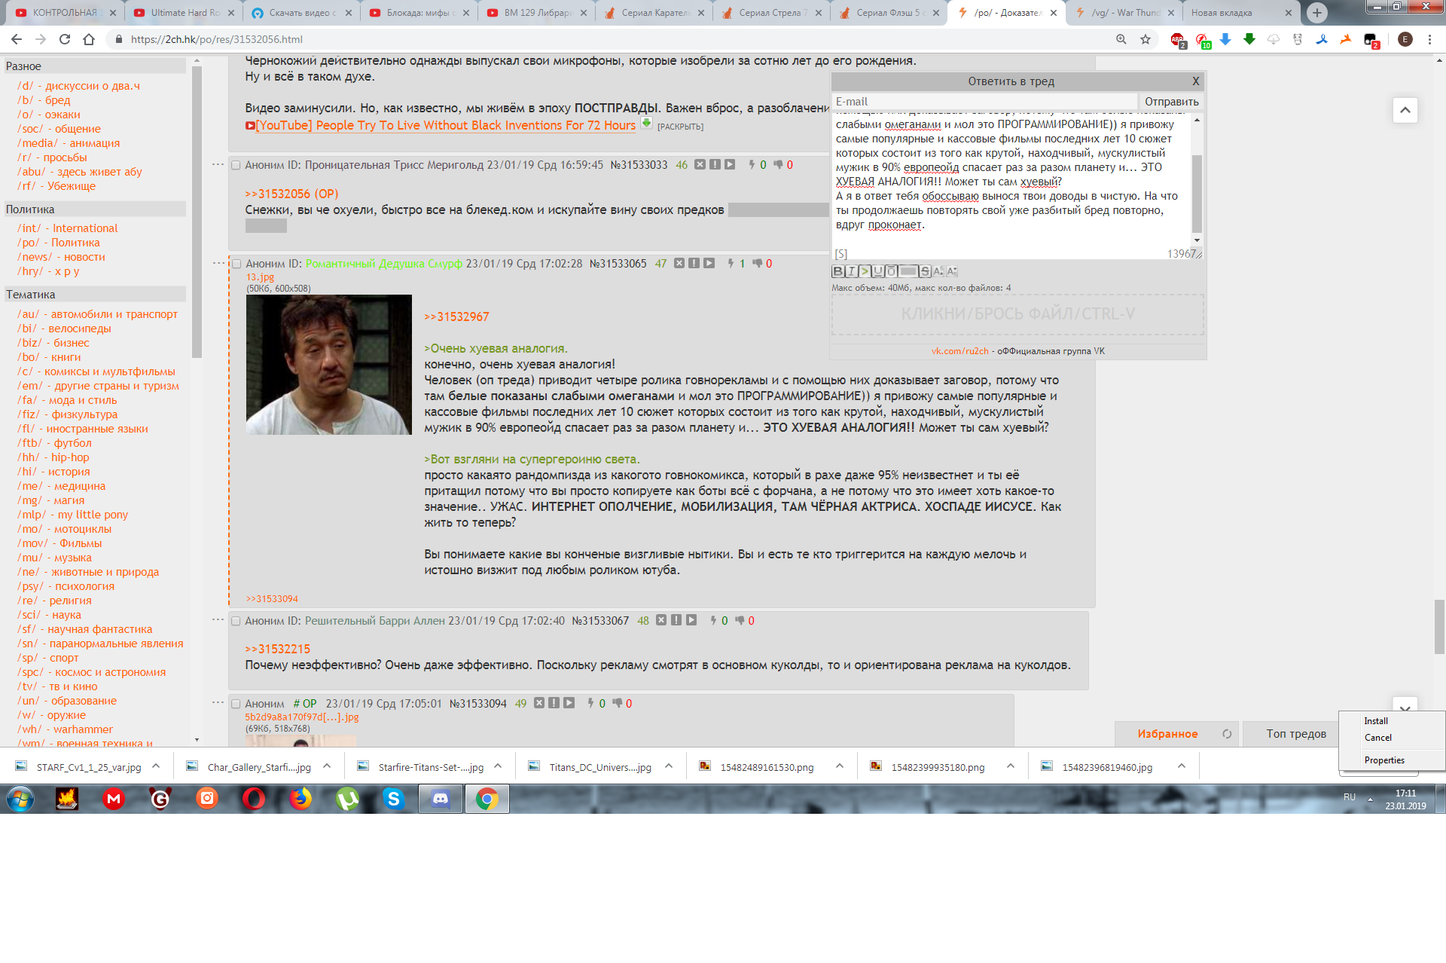Expand options for 15482489161530.png download
This screenshot has height=963, width=1446.
pyautogui.click(x=840, y=766)
